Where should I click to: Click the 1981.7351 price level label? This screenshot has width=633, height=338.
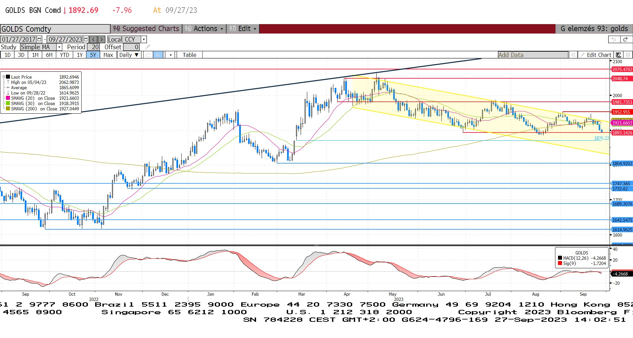point(622,102)
